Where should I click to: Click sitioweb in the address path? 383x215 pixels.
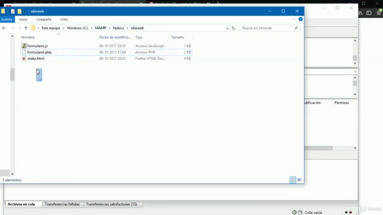click(x=137, y=28)
